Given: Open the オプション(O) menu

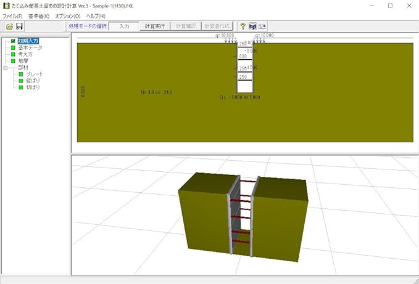Looking at the screenshot, I should (68, 16).
